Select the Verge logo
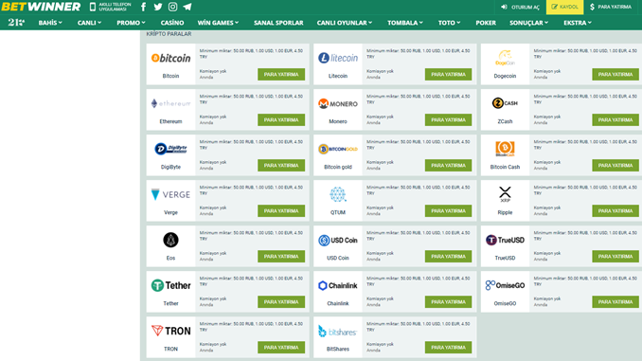 (170, 194)
